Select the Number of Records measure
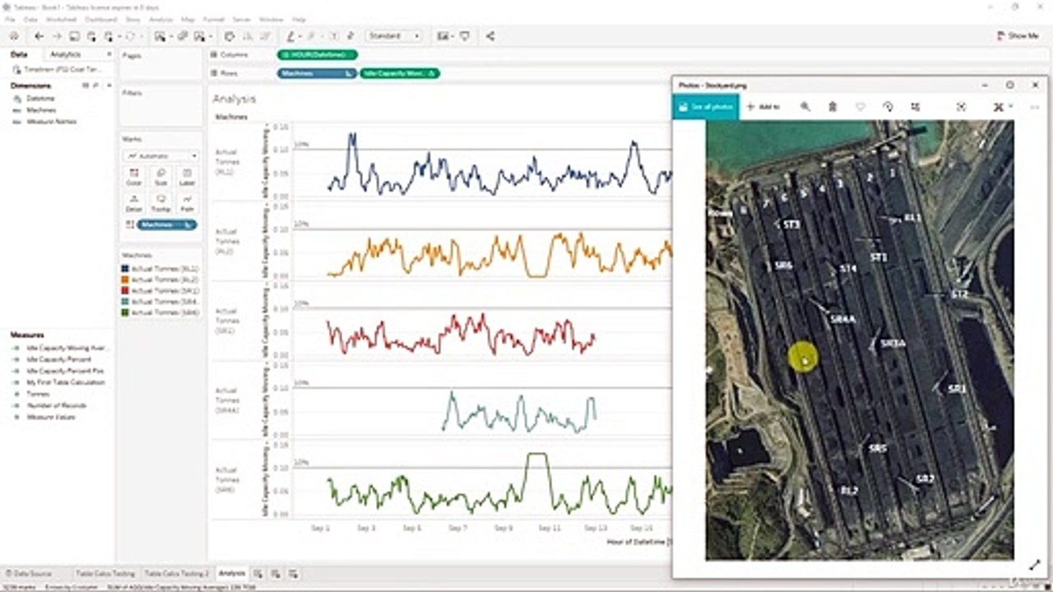Image resolution: width=1053 pixels, height=592 pixels. pyautogui.click(x=57, y=405)
